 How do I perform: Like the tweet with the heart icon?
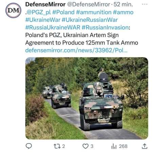[x=85, y=146]
